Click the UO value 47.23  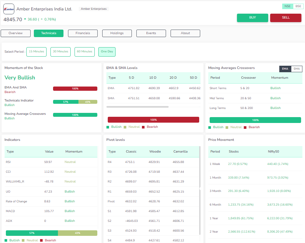click(x=48, y=192)
